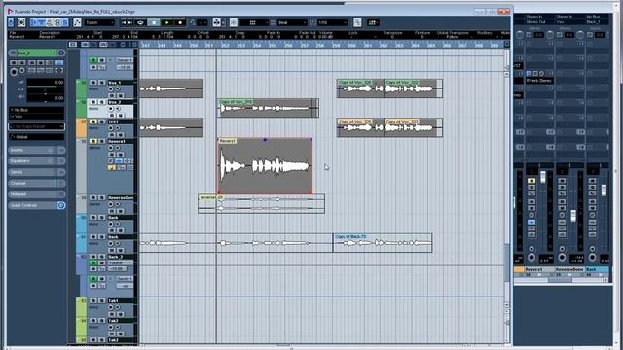Click the automation panel icon beside Touch

pyautogui.click(x=77, y=23)
